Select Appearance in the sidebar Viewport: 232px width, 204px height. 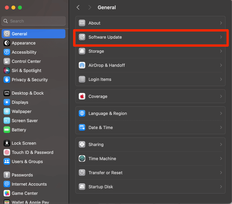(x=23, y=43)
